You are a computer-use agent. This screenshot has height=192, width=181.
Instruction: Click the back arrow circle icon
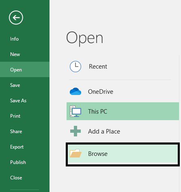tap(16, 17)
